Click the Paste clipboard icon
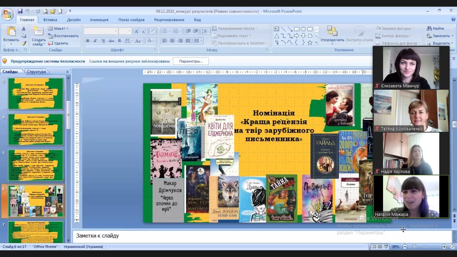The width and height of the screenshot is (457, 257). click(x=11, y=31)
